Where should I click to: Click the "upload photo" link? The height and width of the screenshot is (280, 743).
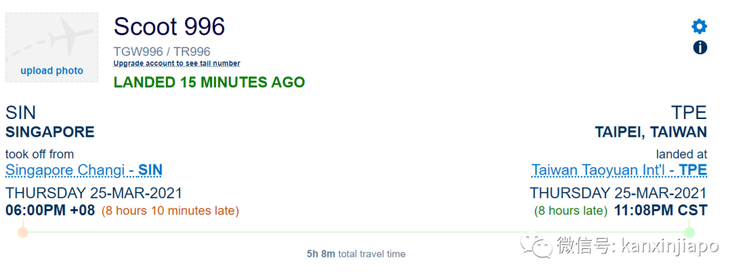(x=52, y=71)
